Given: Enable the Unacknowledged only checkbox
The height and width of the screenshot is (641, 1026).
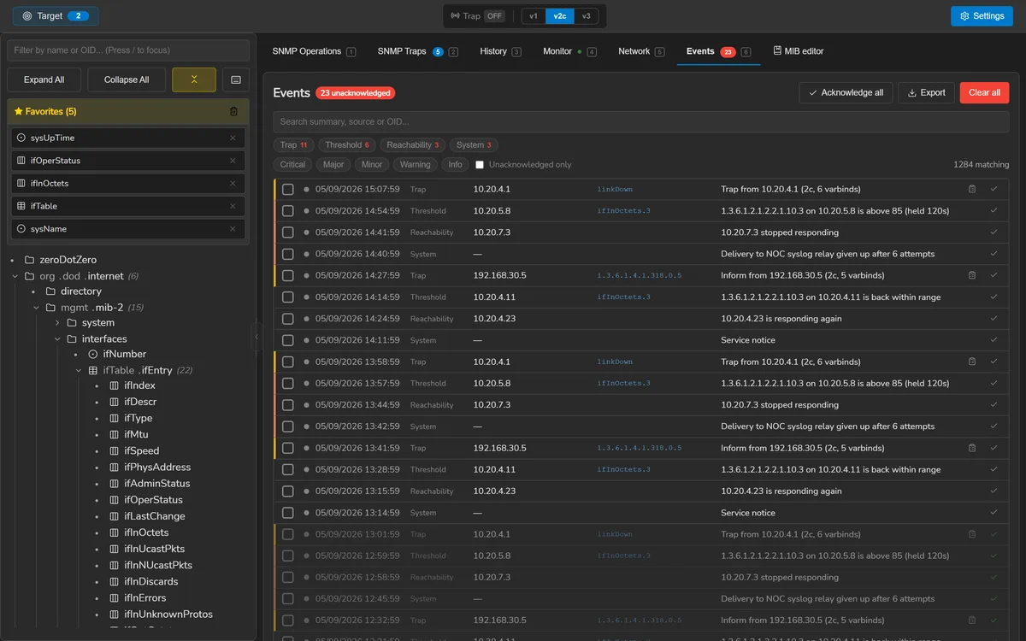Looking at the screenshot, I should 480,164.
